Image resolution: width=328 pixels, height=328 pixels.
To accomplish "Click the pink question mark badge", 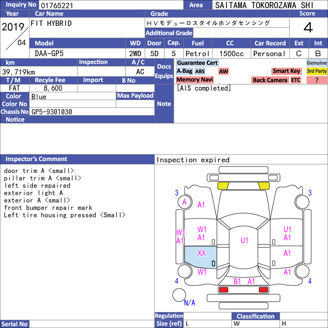I will pyautogui.click(x=317, y=80).
